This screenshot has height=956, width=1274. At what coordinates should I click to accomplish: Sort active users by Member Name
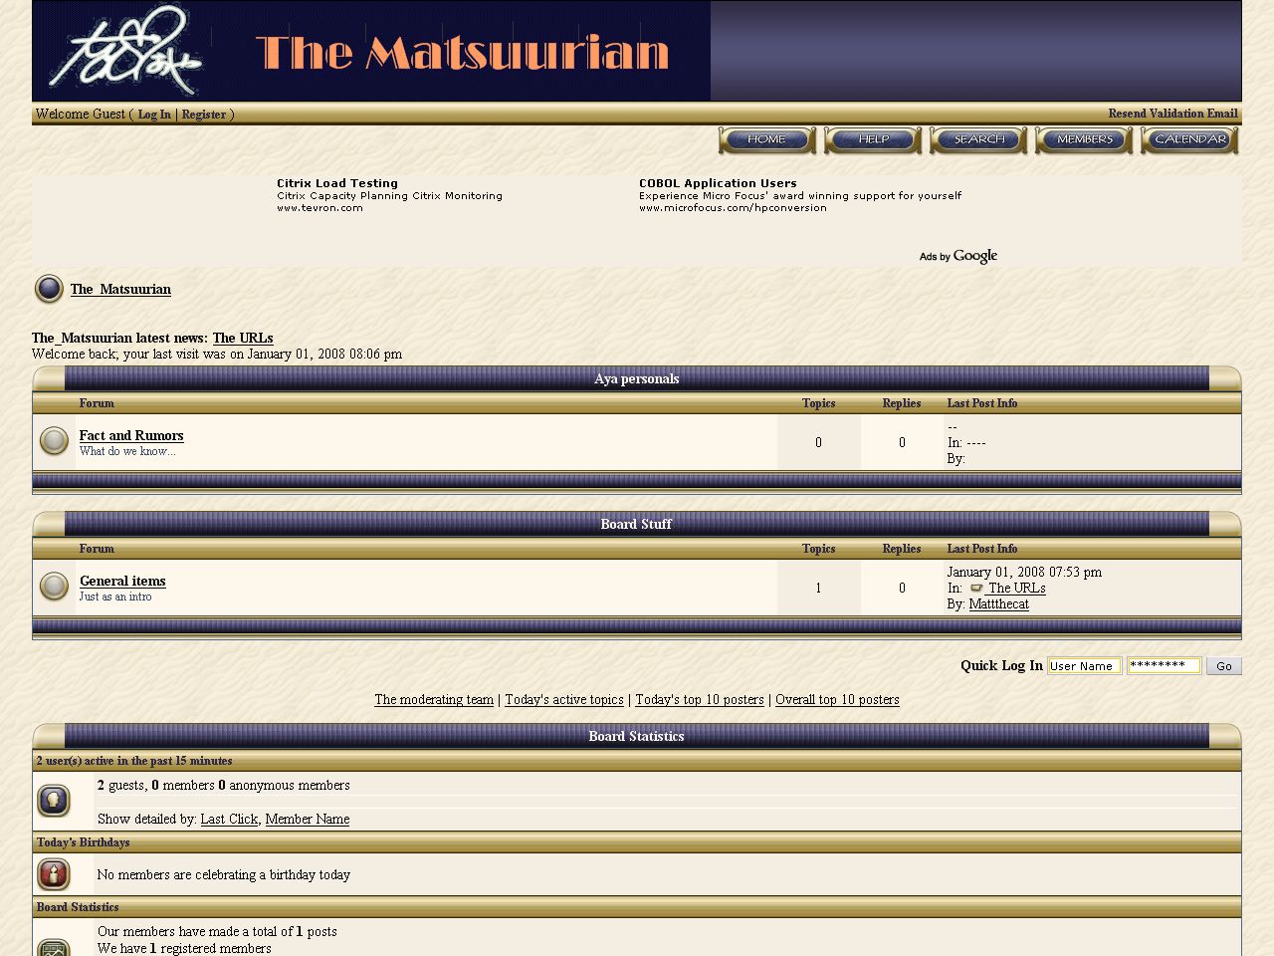point(307,820)
